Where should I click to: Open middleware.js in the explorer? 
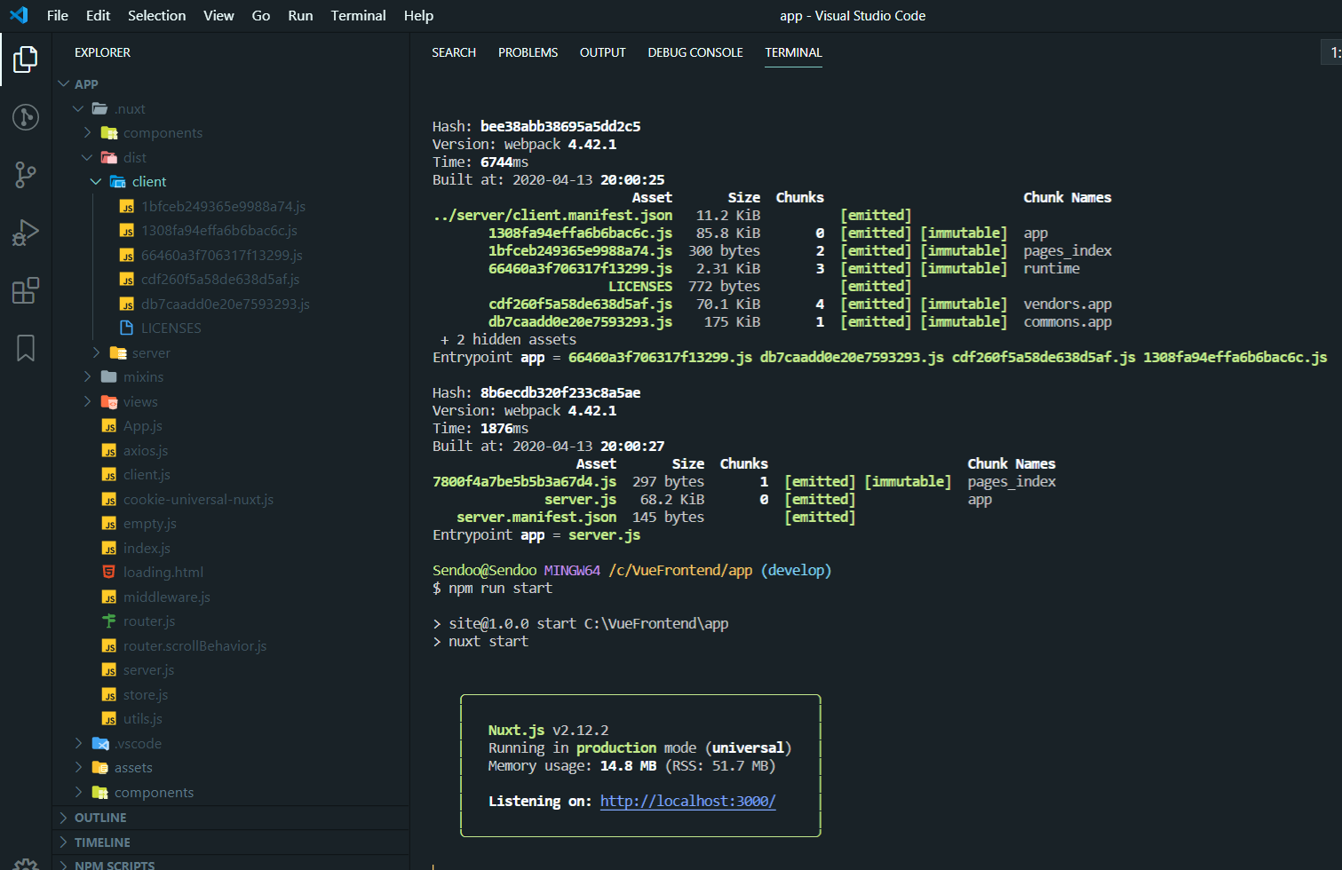coord(167,597)
